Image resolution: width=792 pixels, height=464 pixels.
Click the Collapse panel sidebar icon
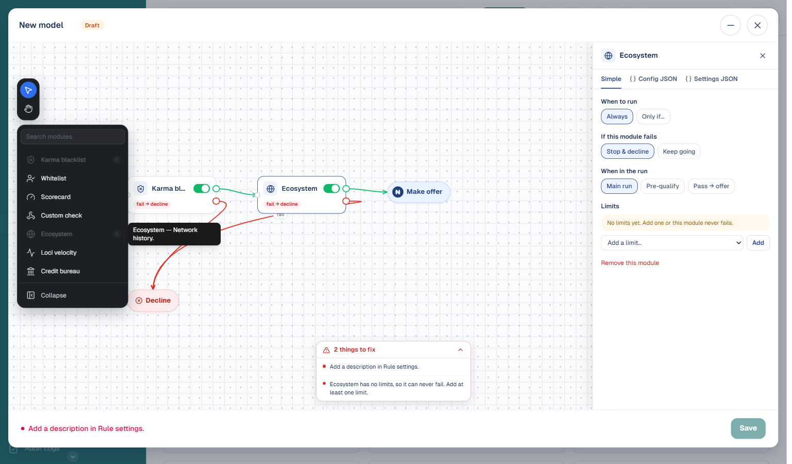coord(31,295)
